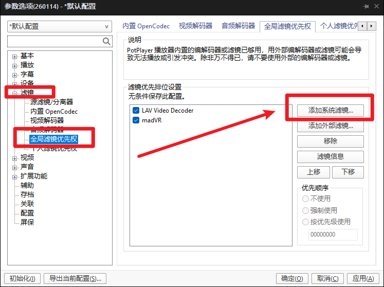The width and height of the screenshot is (384, 287).
Task: Expand the 声音 tree node
Action: pyautogui.click(x=15, y=168)
